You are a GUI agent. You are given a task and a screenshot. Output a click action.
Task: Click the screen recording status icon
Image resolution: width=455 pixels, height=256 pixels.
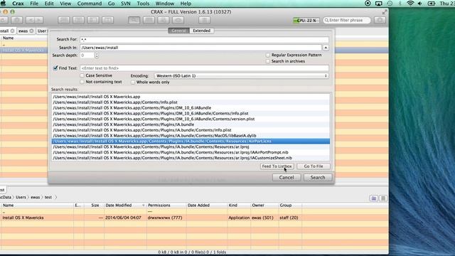368,4
